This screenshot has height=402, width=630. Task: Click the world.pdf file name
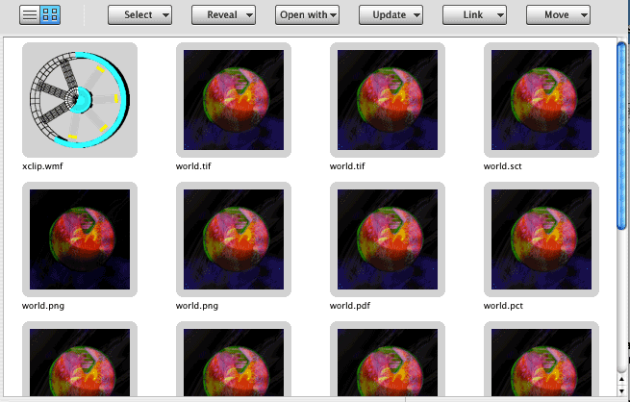(350, 306)
